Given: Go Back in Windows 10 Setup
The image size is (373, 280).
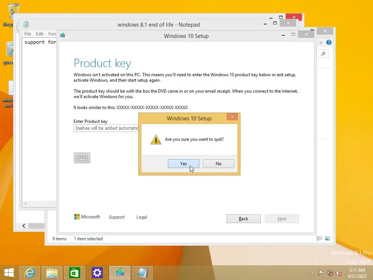Looking at the screenshot, I should pyautogui.click(x=243, y=219).
